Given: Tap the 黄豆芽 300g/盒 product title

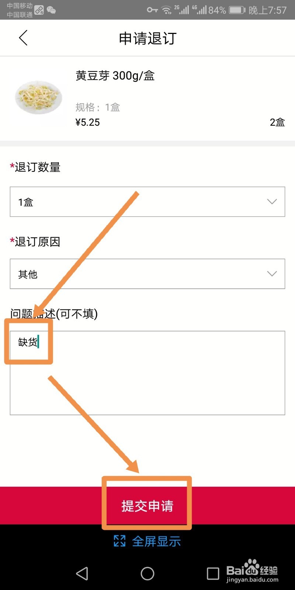Looking at the screenshot, I should click(x=115, y=76).
